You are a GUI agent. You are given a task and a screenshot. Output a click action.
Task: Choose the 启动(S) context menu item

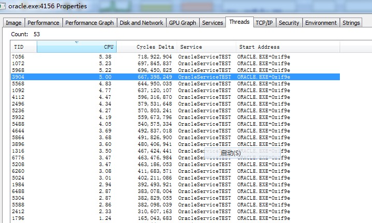click(x=242, y=153)
